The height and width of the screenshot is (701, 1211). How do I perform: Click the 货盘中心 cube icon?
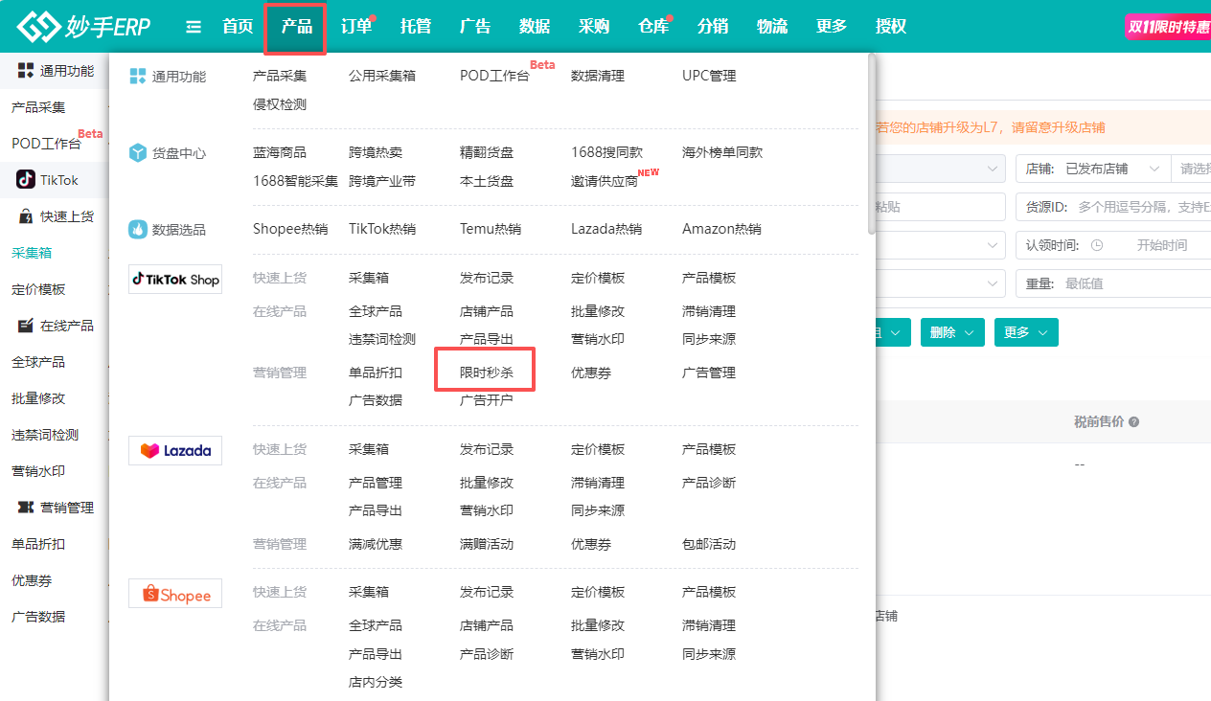(x=138, y=153)
